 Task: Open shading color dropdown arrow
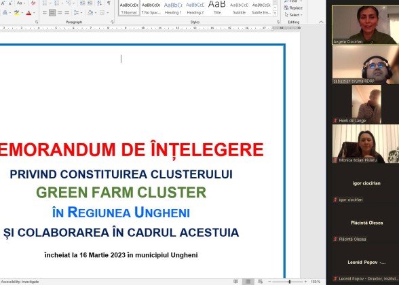pos(96,12)
